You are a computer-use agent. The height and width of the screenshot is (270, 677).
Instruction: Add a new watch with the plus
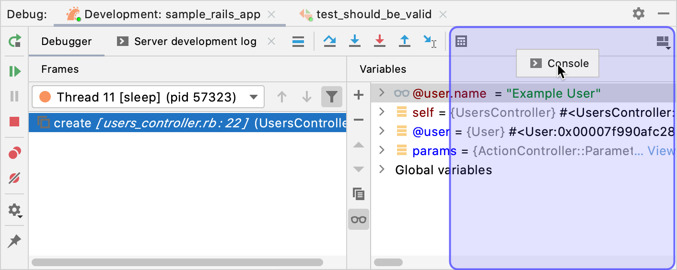click(359, 95)
